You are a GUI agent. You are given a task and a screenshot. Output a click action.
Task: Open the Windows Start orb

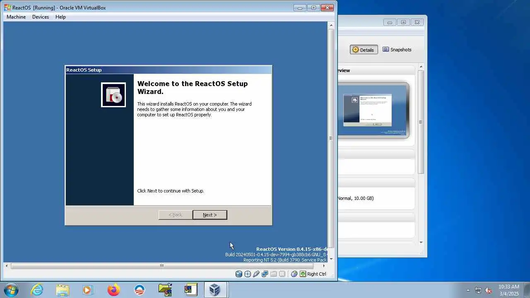(10, 290)
